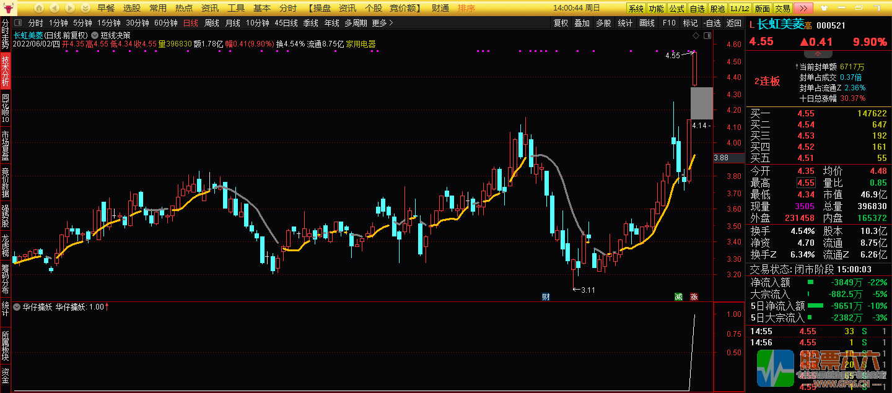Viewport: 892px width, 393px height.
Task: Click the 公式 formula button
Action: 677,9
